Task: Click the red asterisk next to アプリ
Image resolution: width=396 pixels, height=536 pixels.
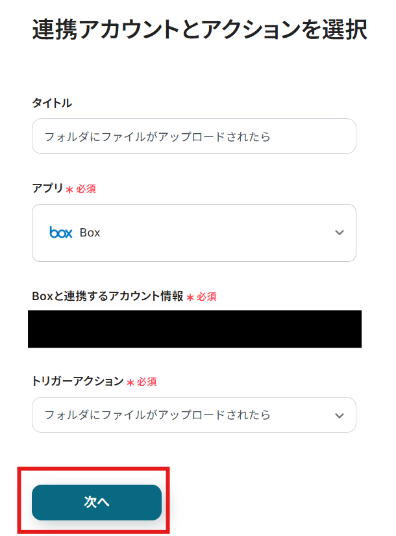Action: [69, 190]
